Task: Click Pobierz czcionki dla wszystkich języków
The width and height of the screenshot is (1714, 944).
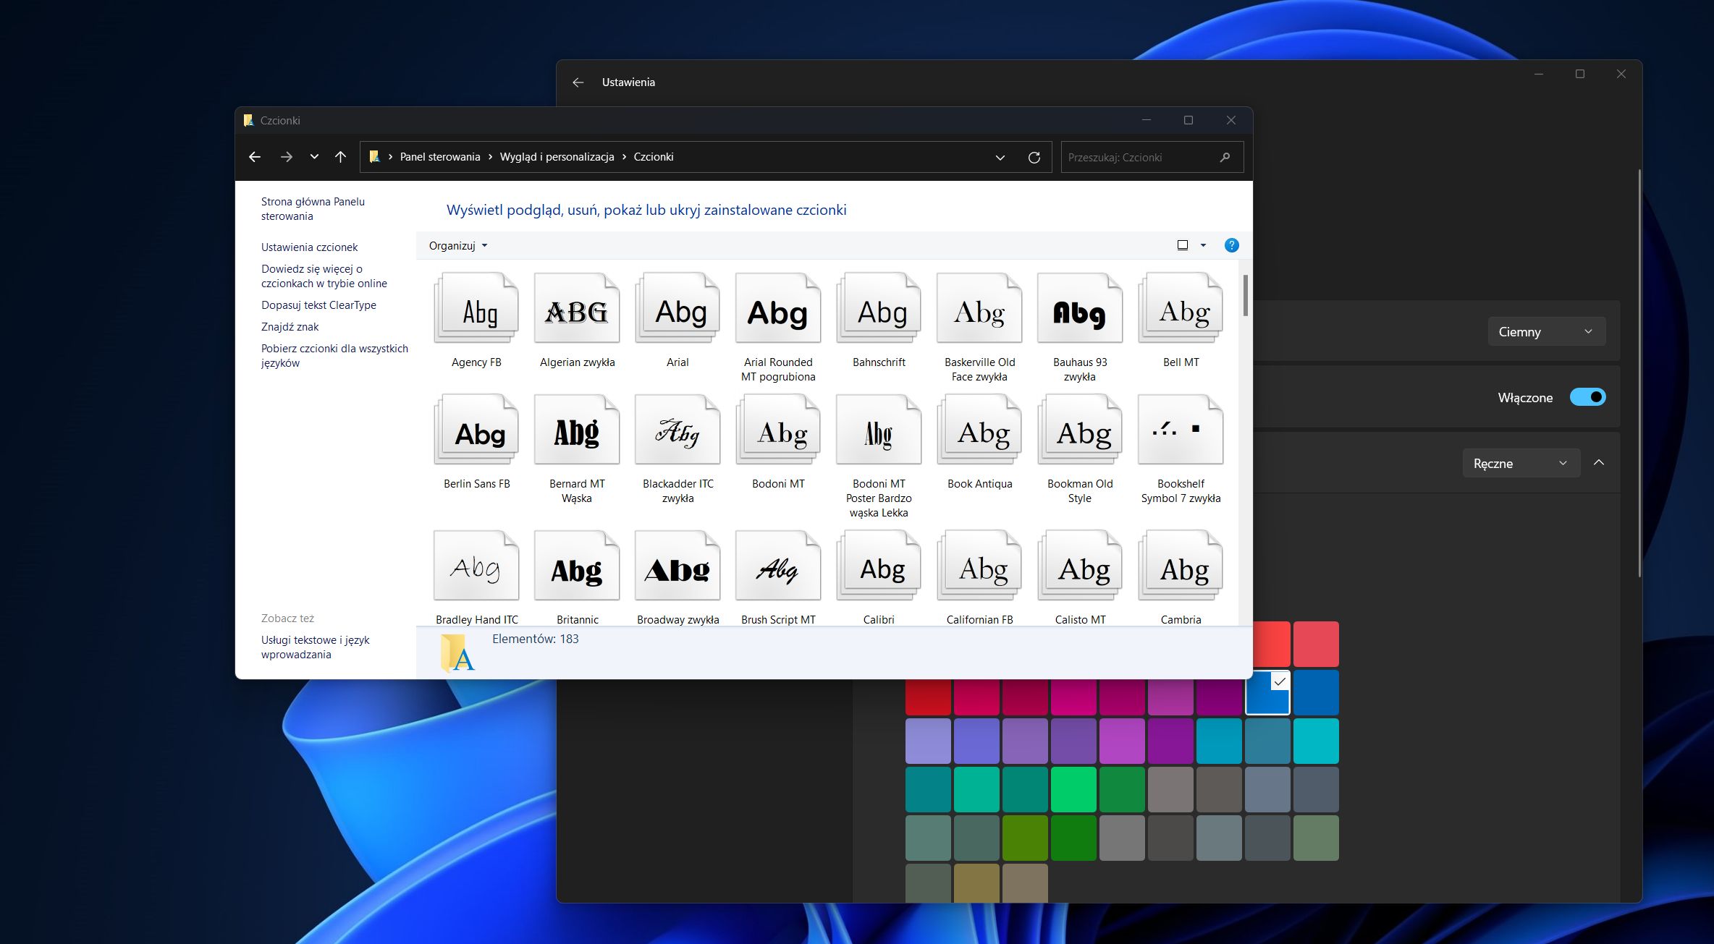Action: click(334, 355)
